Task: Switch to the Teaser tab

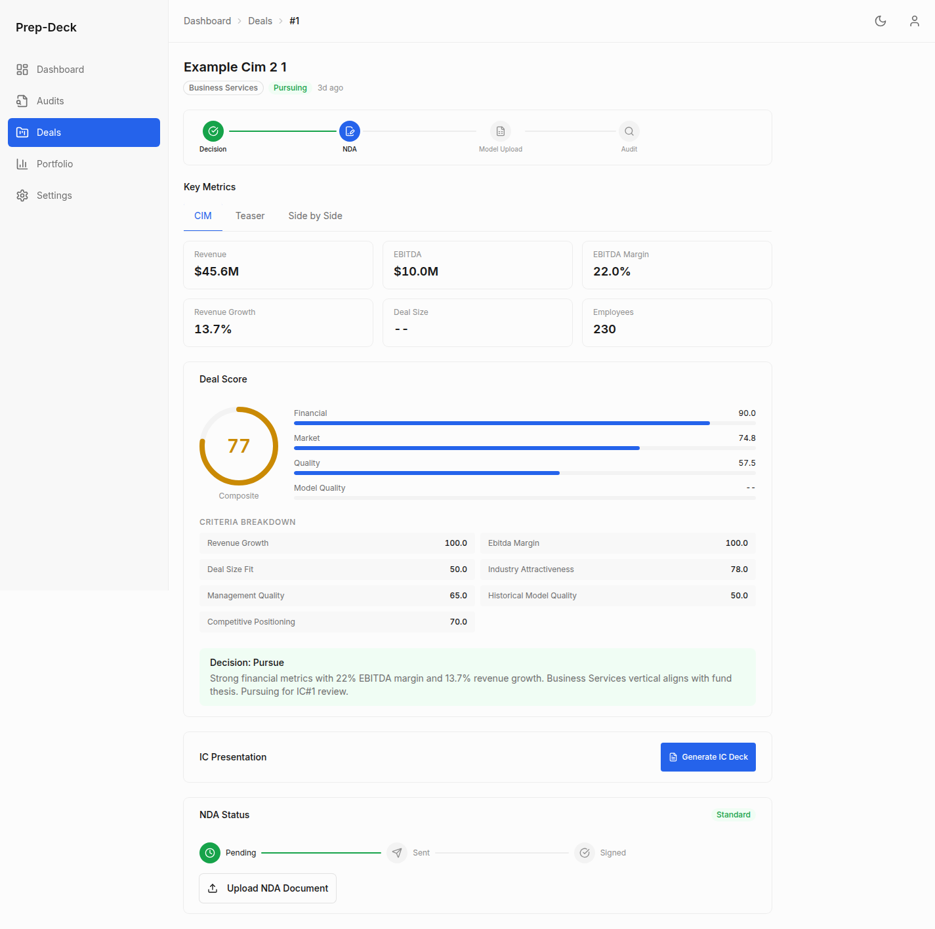Action: [x=249, y=215]
